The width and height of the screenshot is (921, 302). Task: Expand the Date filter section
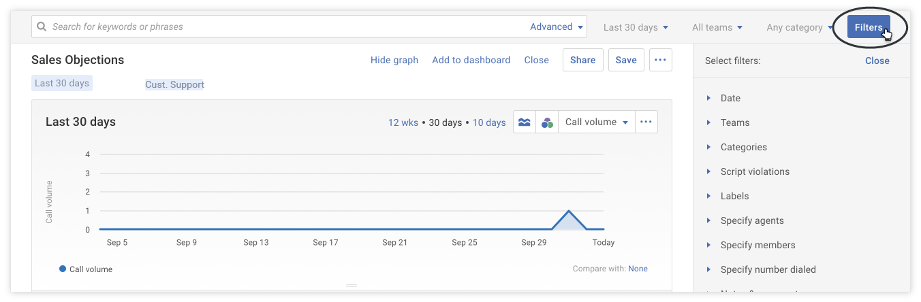[x=730, y=98]
